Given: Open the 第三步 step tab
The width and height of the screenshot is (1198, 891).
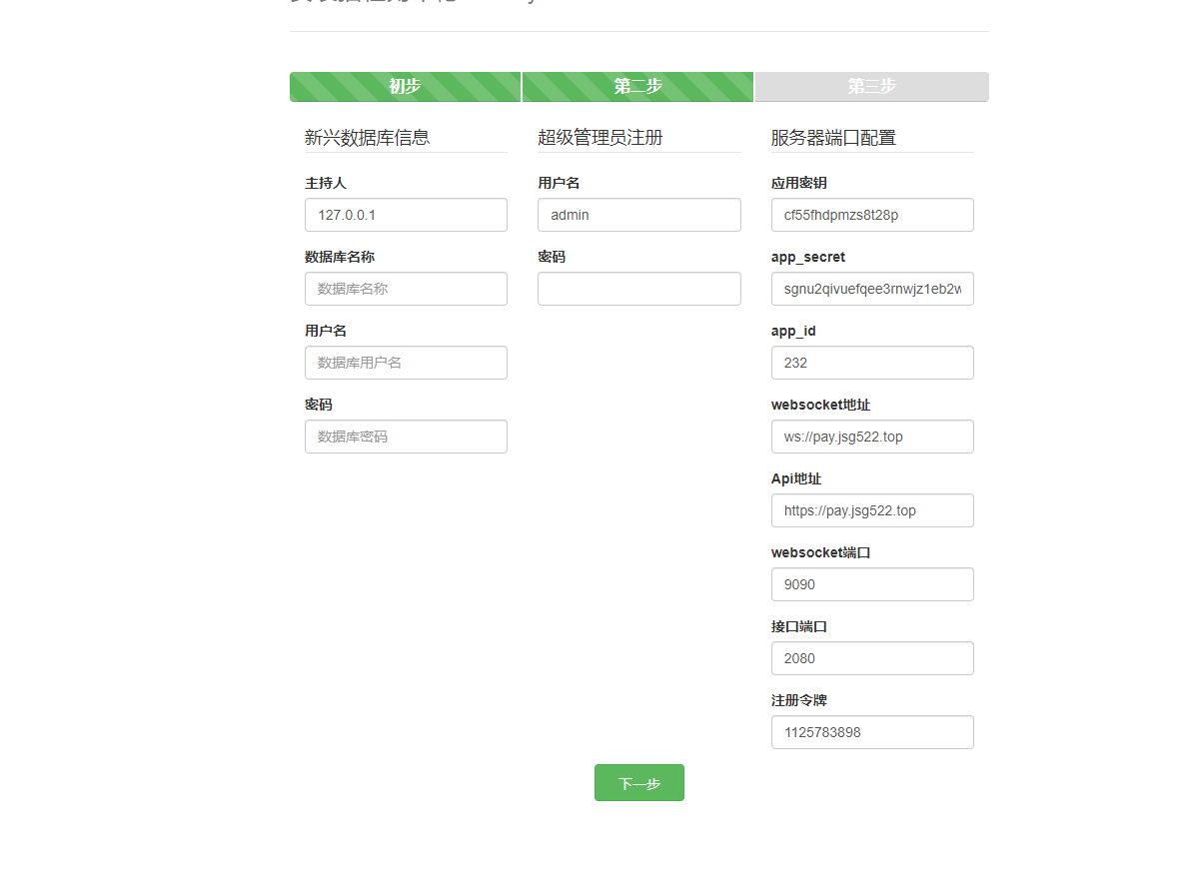Looking at the screenshot, I should 871,87.
